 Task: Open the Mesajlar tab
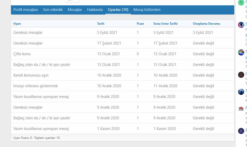tap(75, 10)
